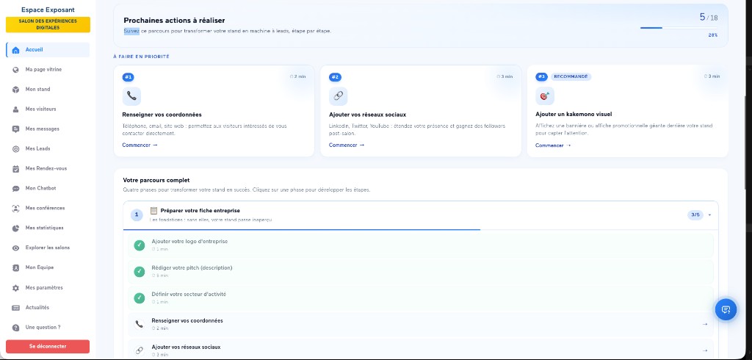Open Mes paramètres menu item
Screen dimensions: 752x360
coord(48,288)
